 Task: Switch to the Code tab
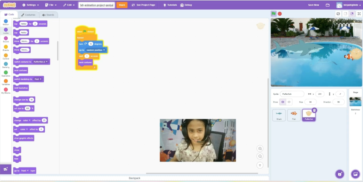9,15
